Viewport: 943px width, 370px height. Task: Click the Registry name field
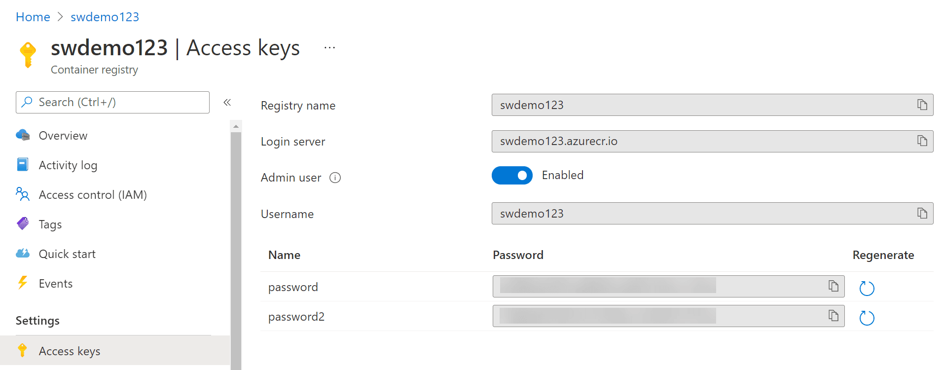pos(712,105)
